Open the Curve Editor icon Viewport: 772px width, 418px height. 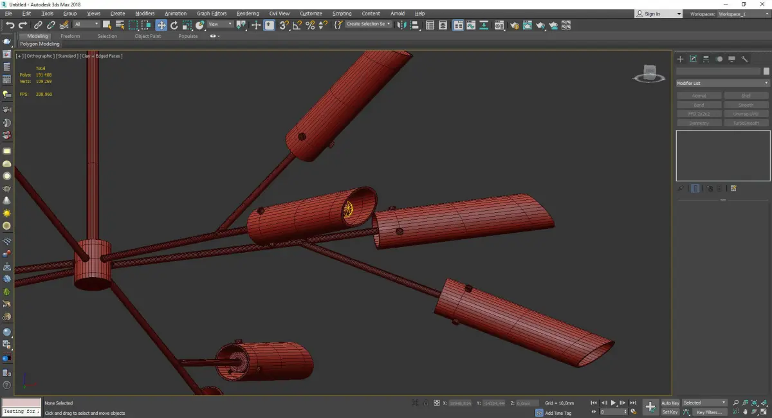click(471, 25)
